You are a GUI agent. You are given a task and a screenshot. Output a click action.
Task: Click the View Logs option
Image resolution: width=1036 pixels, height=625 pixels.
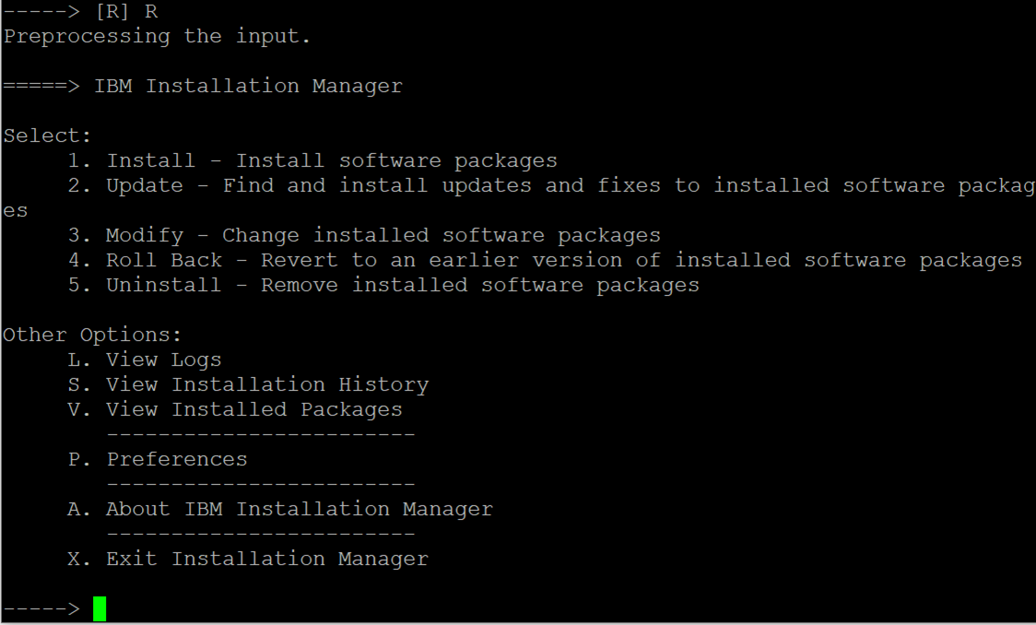coord(145,360)
